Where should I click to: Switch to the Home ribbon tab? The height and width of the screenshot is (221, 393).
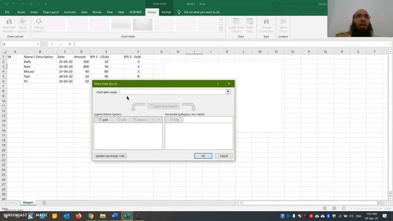tap(21, 12)
